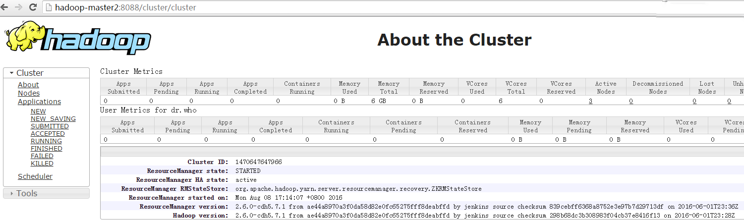View RUNNING applications
This screenshot has width=744, height=222.
(46, 141)
